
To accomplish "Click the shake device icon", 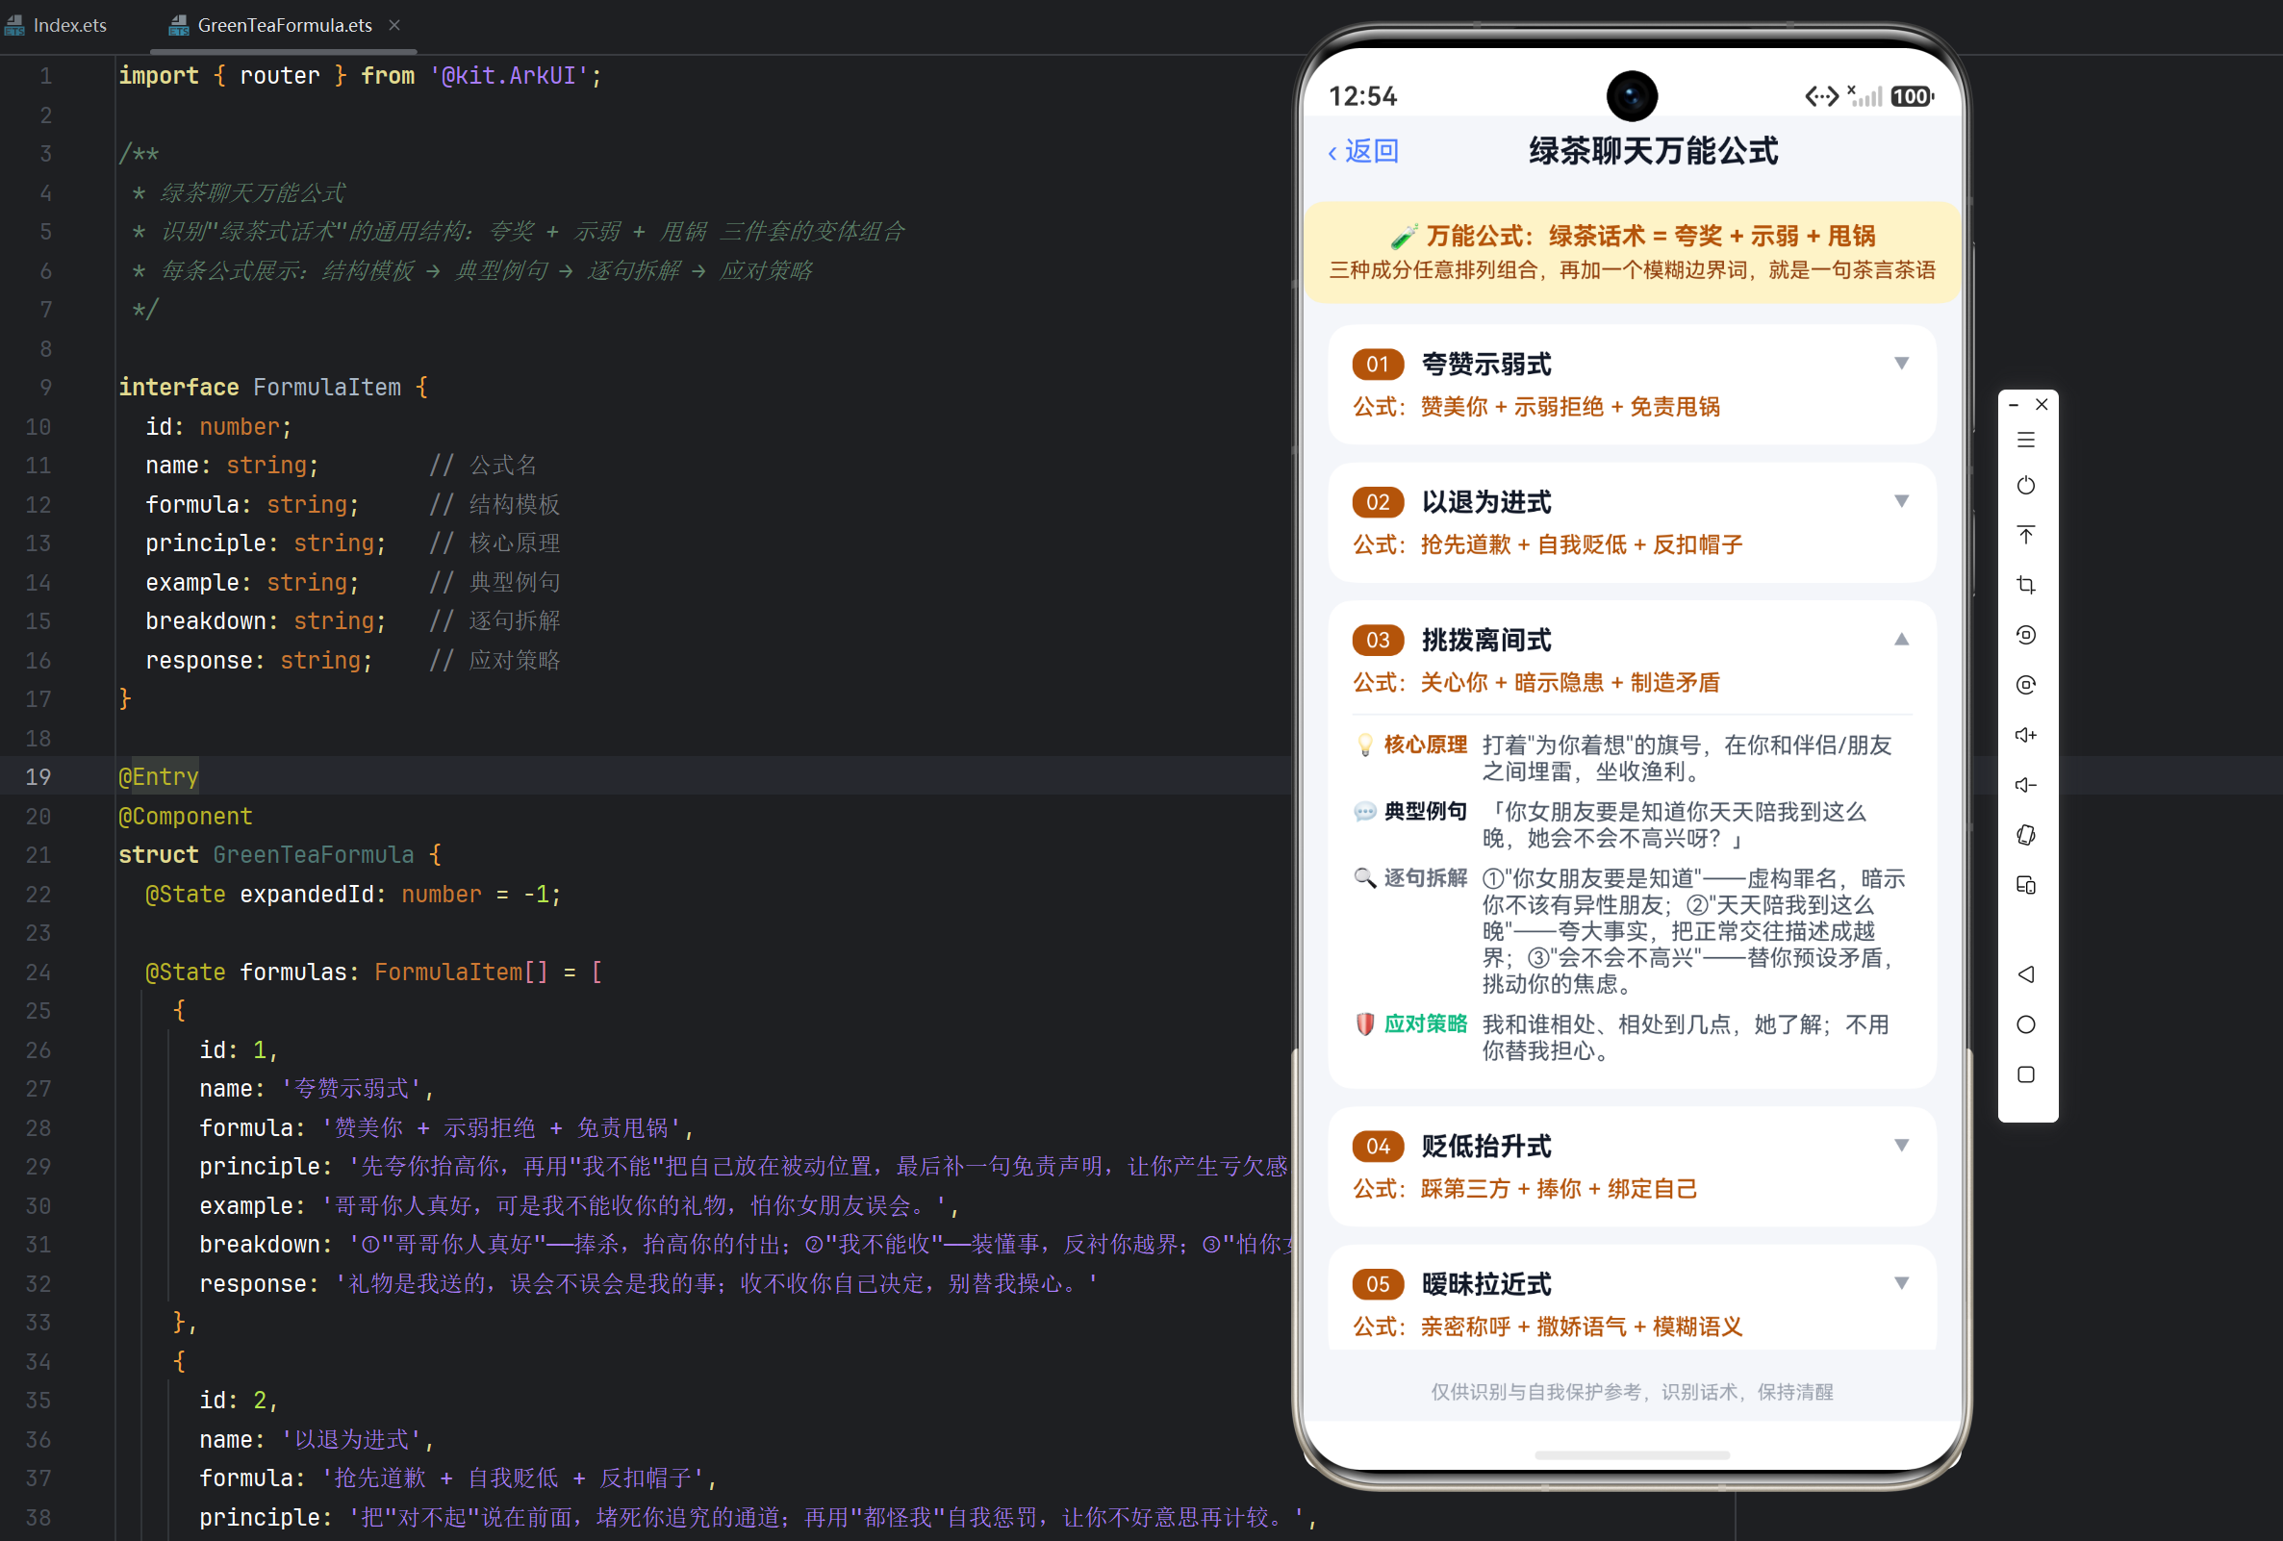I will click(x=2025, y=835).
